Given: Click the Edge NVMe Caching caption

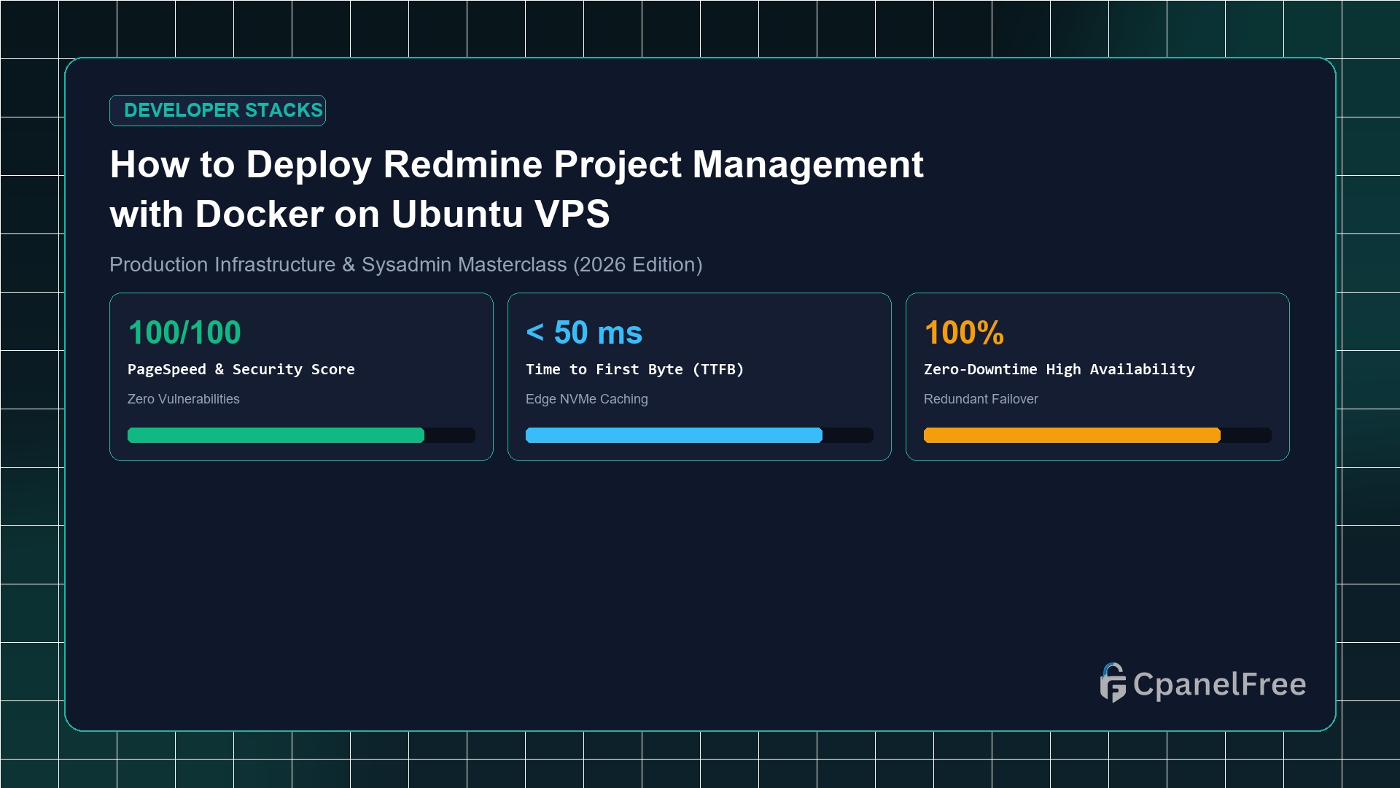Looking at the screenshot, I should tap(586, 399).
